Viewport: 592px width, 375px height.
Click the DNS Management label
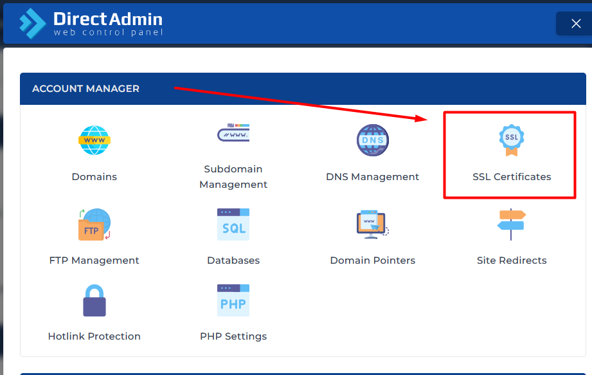click(373, 177)
